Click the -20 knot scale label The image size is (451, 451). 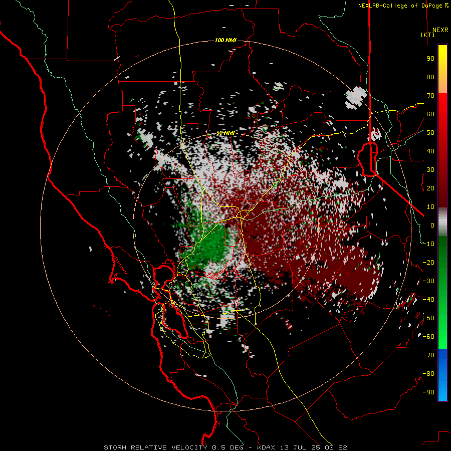pos(428,263)
